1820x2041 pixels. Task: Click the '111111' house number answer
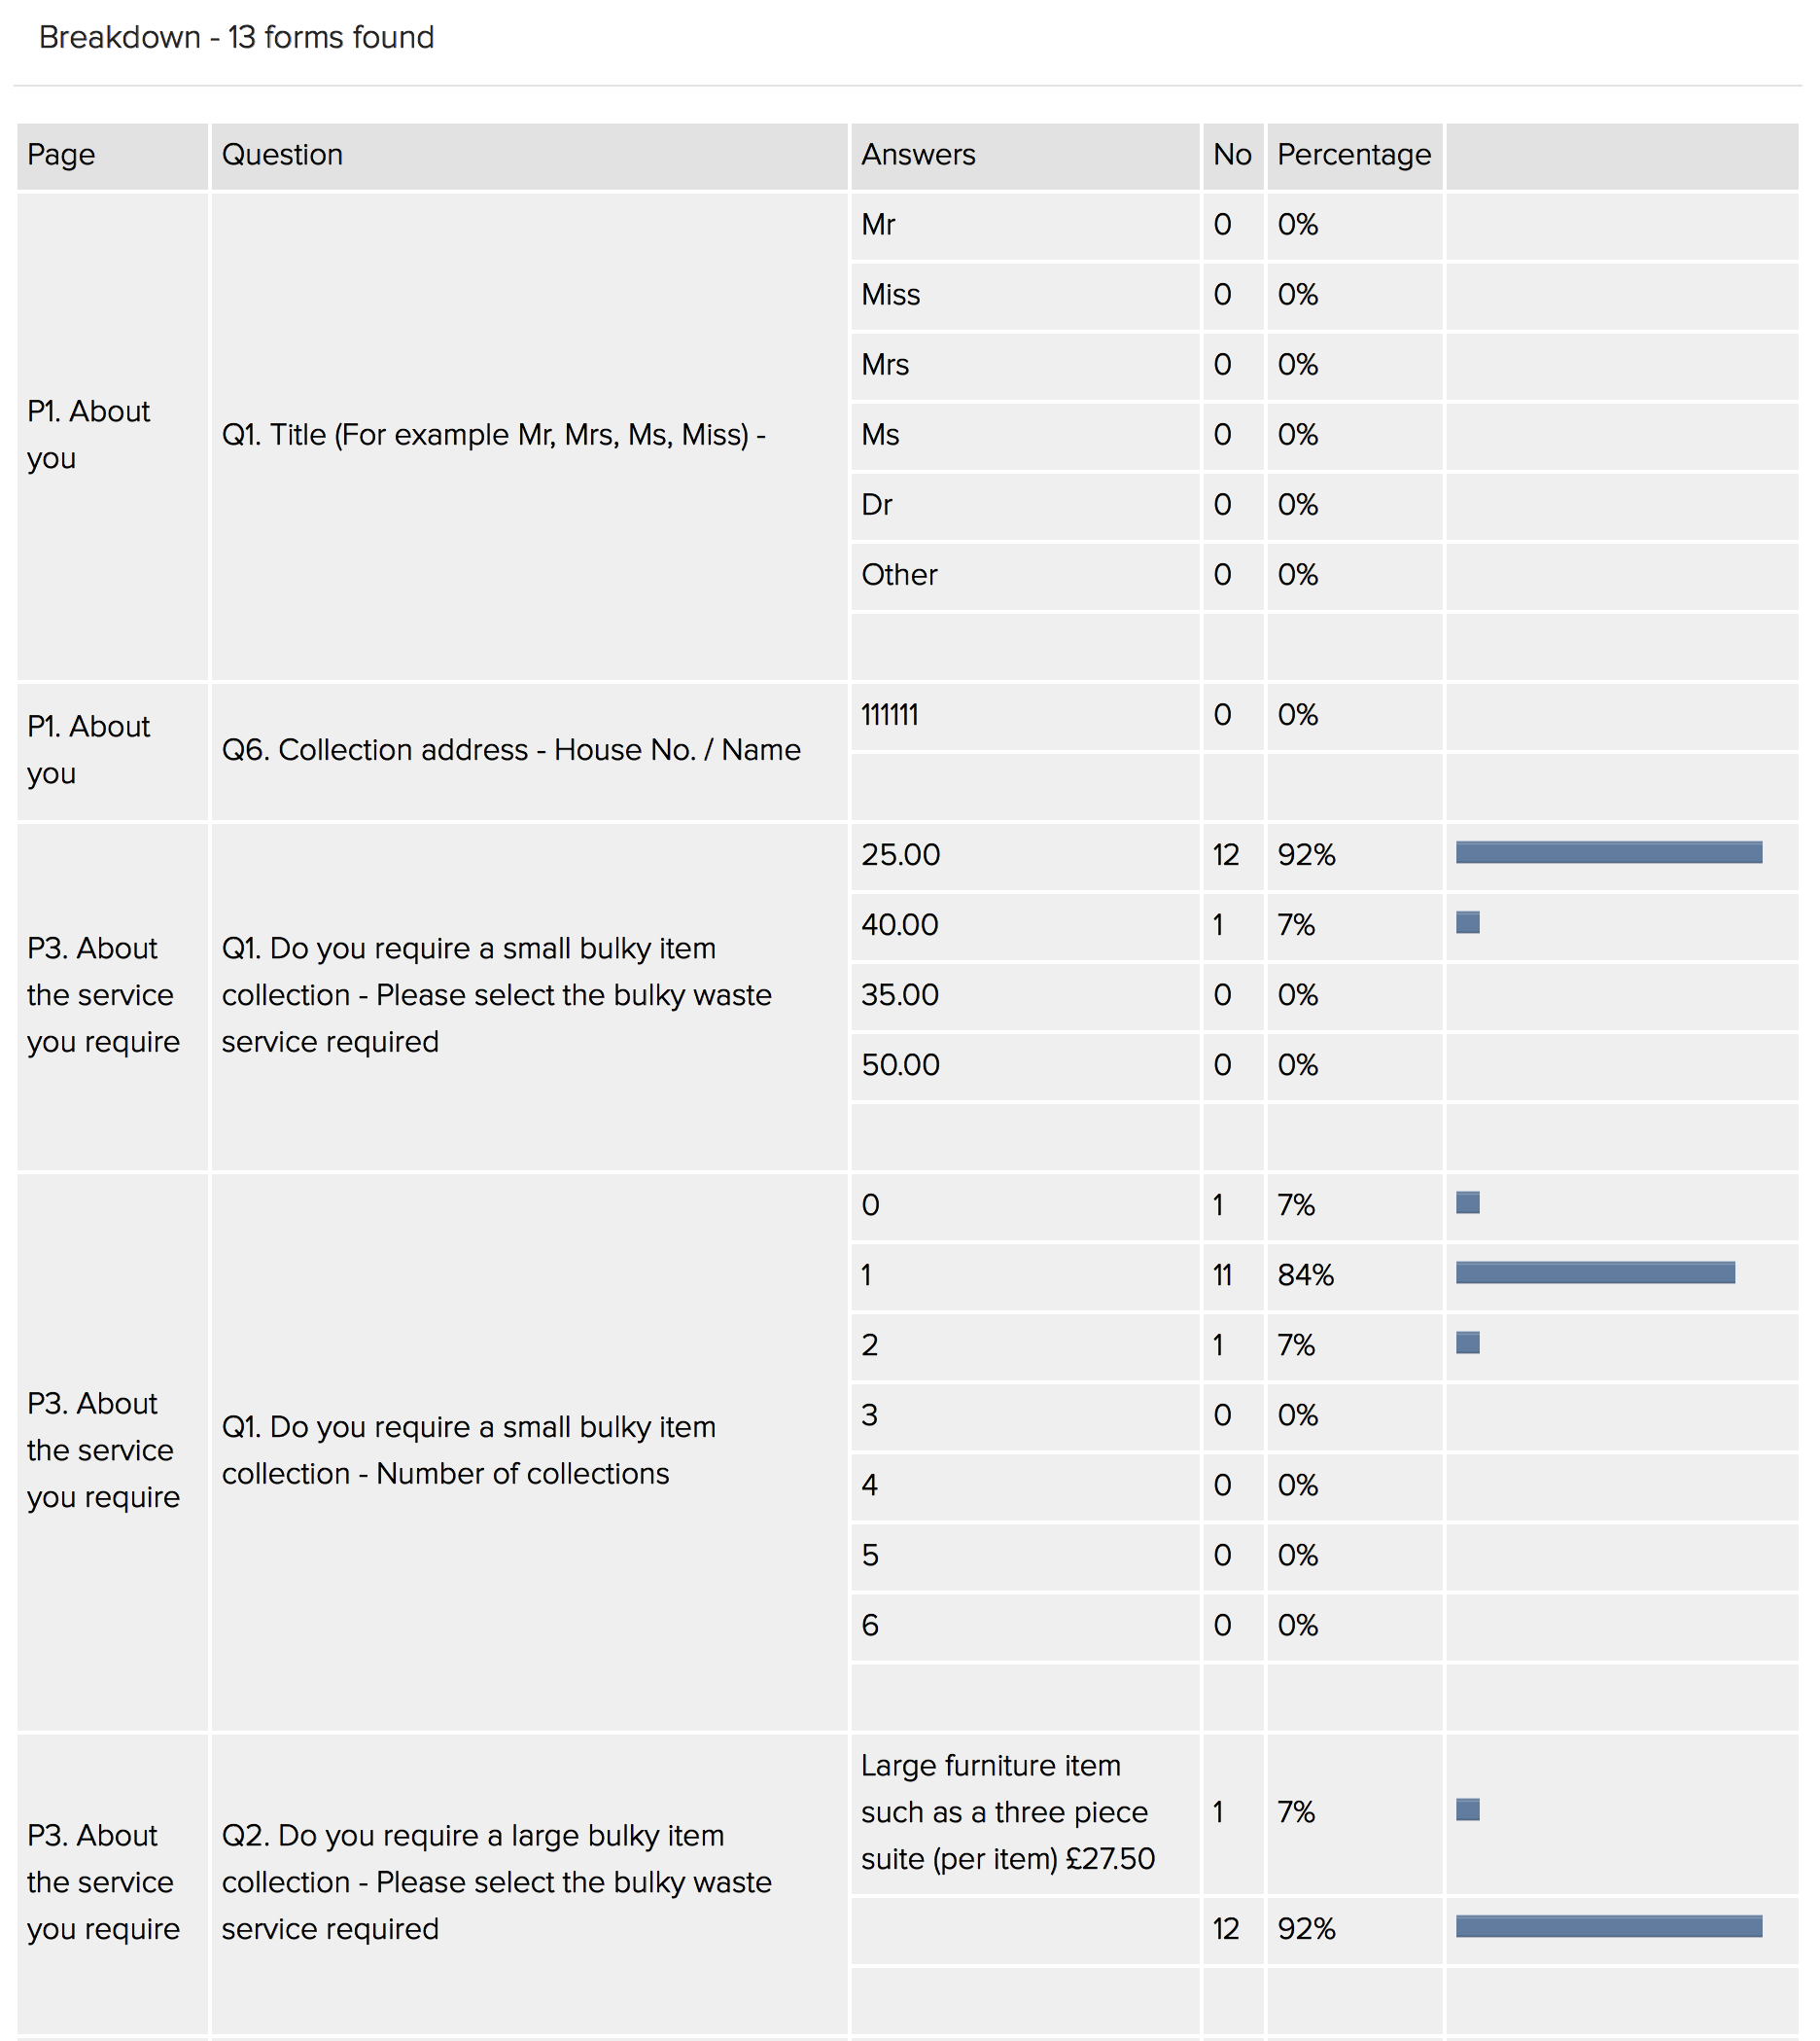[889, 714]
